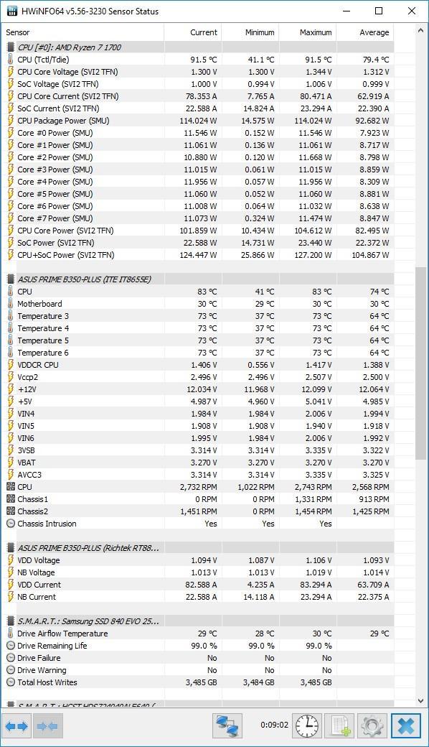Click the collapse columns arrows icon
Viewport: 429px width, 747px height.
pos(47,726)
